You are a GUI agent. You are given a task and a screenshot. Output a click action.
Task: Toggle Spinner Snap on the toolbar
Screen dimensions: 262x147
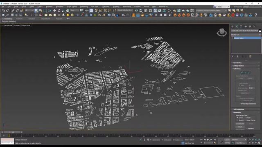click(109, 11)
